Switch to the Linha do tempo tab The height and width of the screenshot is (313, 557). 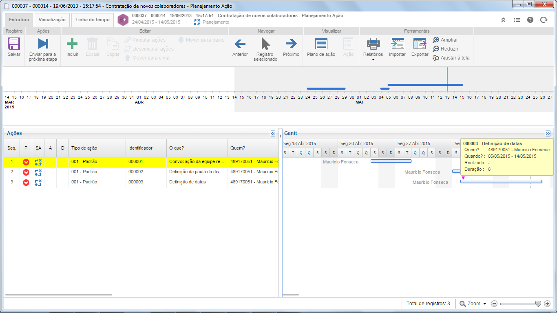coord(93,20)
